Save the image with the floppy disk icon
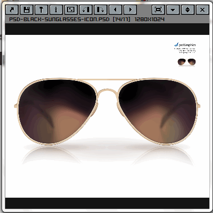213x213 pixels. [x=26, y=10]
